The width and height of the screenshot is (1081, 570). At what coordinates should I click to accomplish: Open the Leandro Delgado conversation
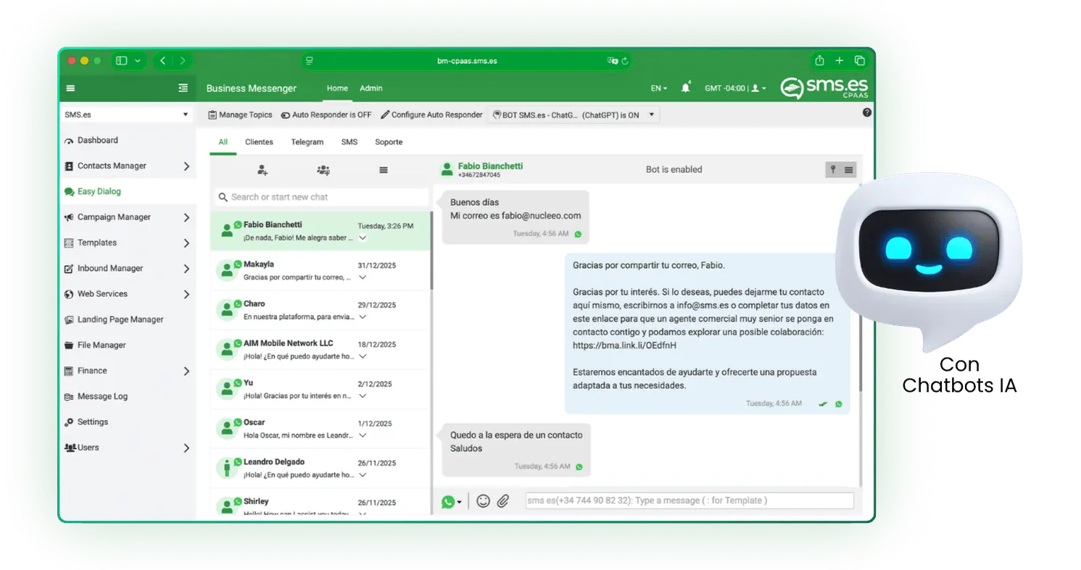tap(320, 468)
